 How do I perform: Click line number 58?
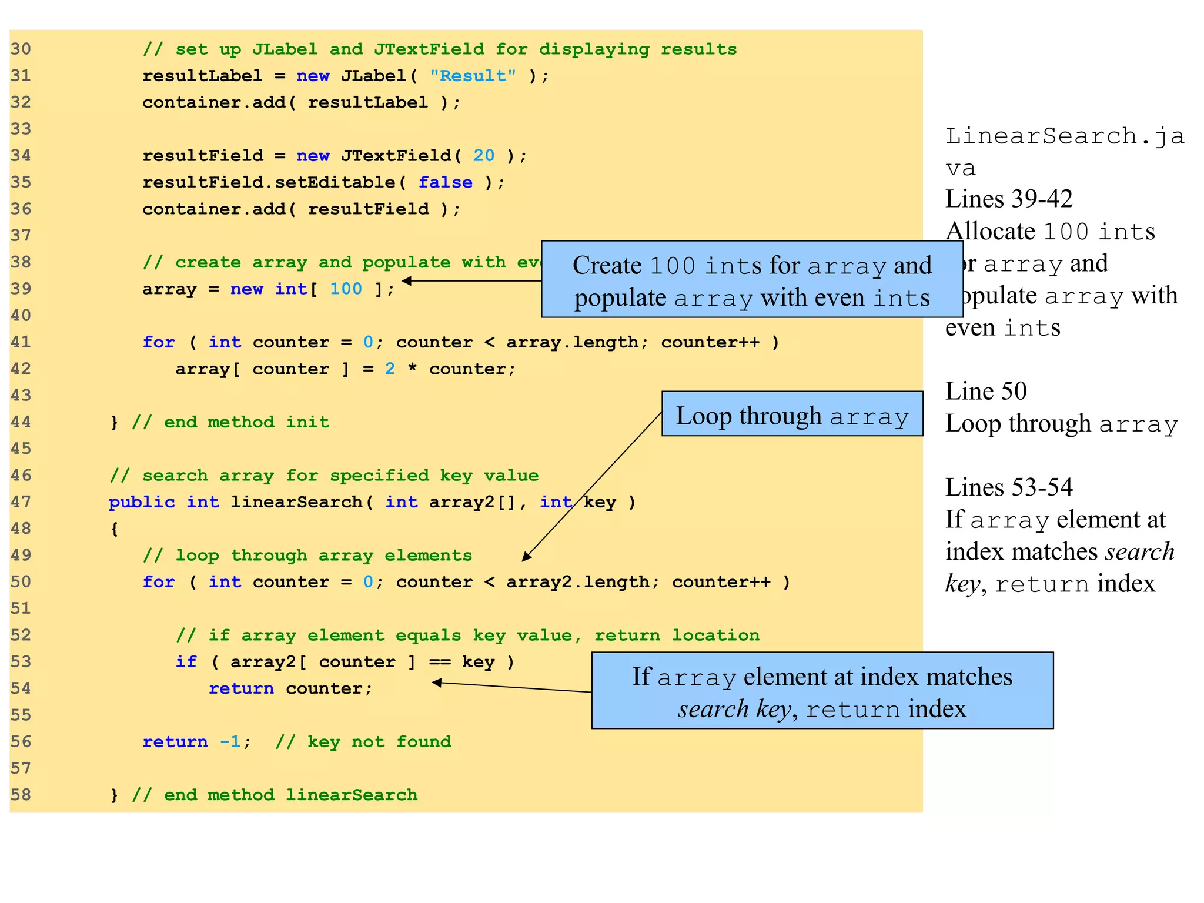click(x=21, y=795)
